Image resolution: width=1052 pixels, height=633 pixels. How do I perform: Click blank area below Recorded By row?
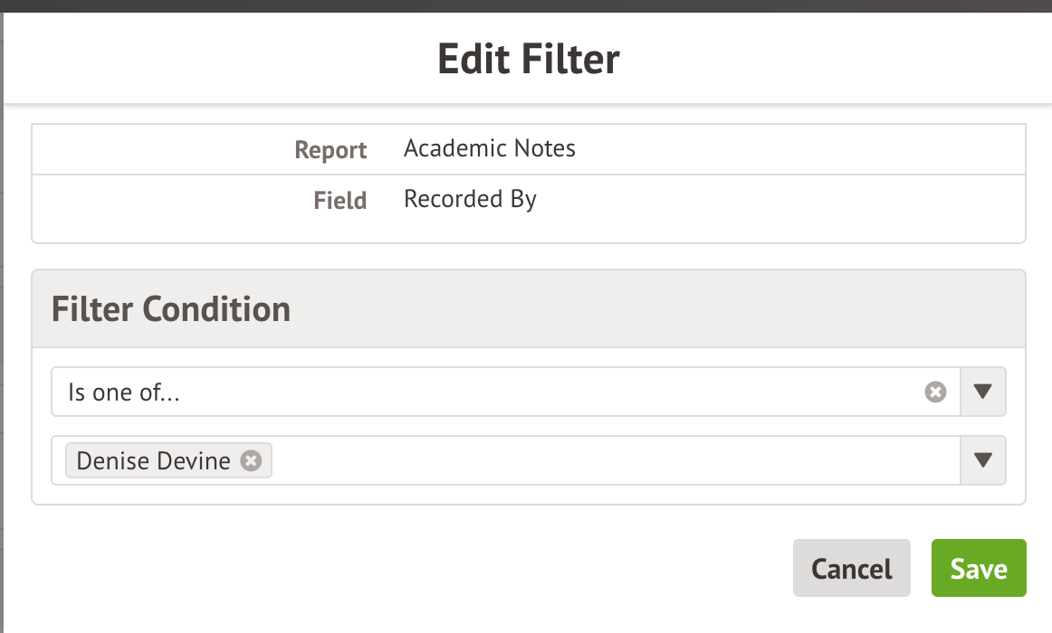[529, 229]
